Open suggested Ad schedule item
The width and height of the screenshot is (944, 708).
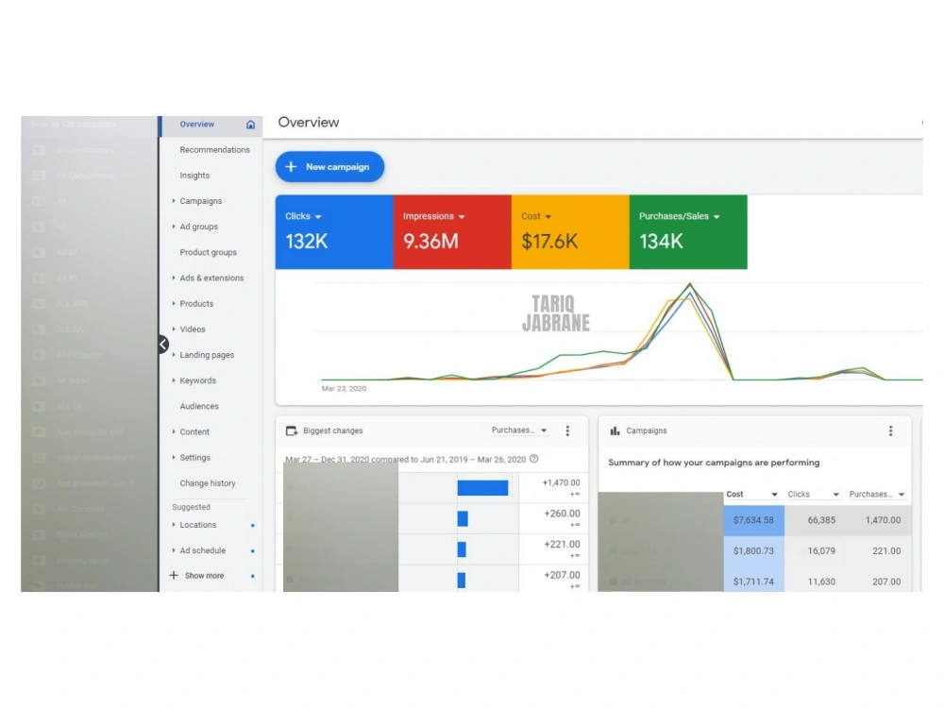(202, 551)
